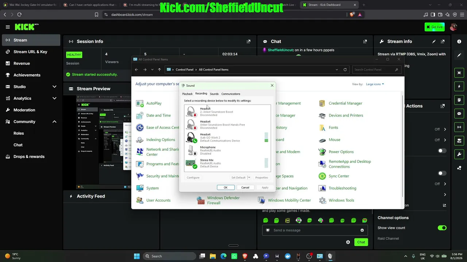Open Achievements in the sidebar
The image size is (467, 262).
click(31, 75)
